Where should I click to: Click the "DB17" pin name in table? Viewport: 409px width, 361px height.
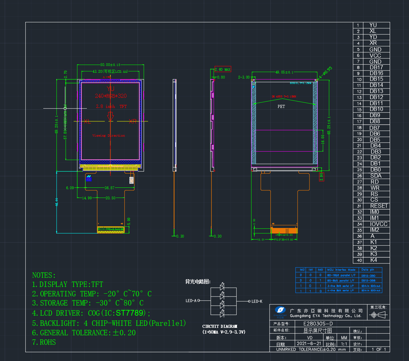point(376,67)
